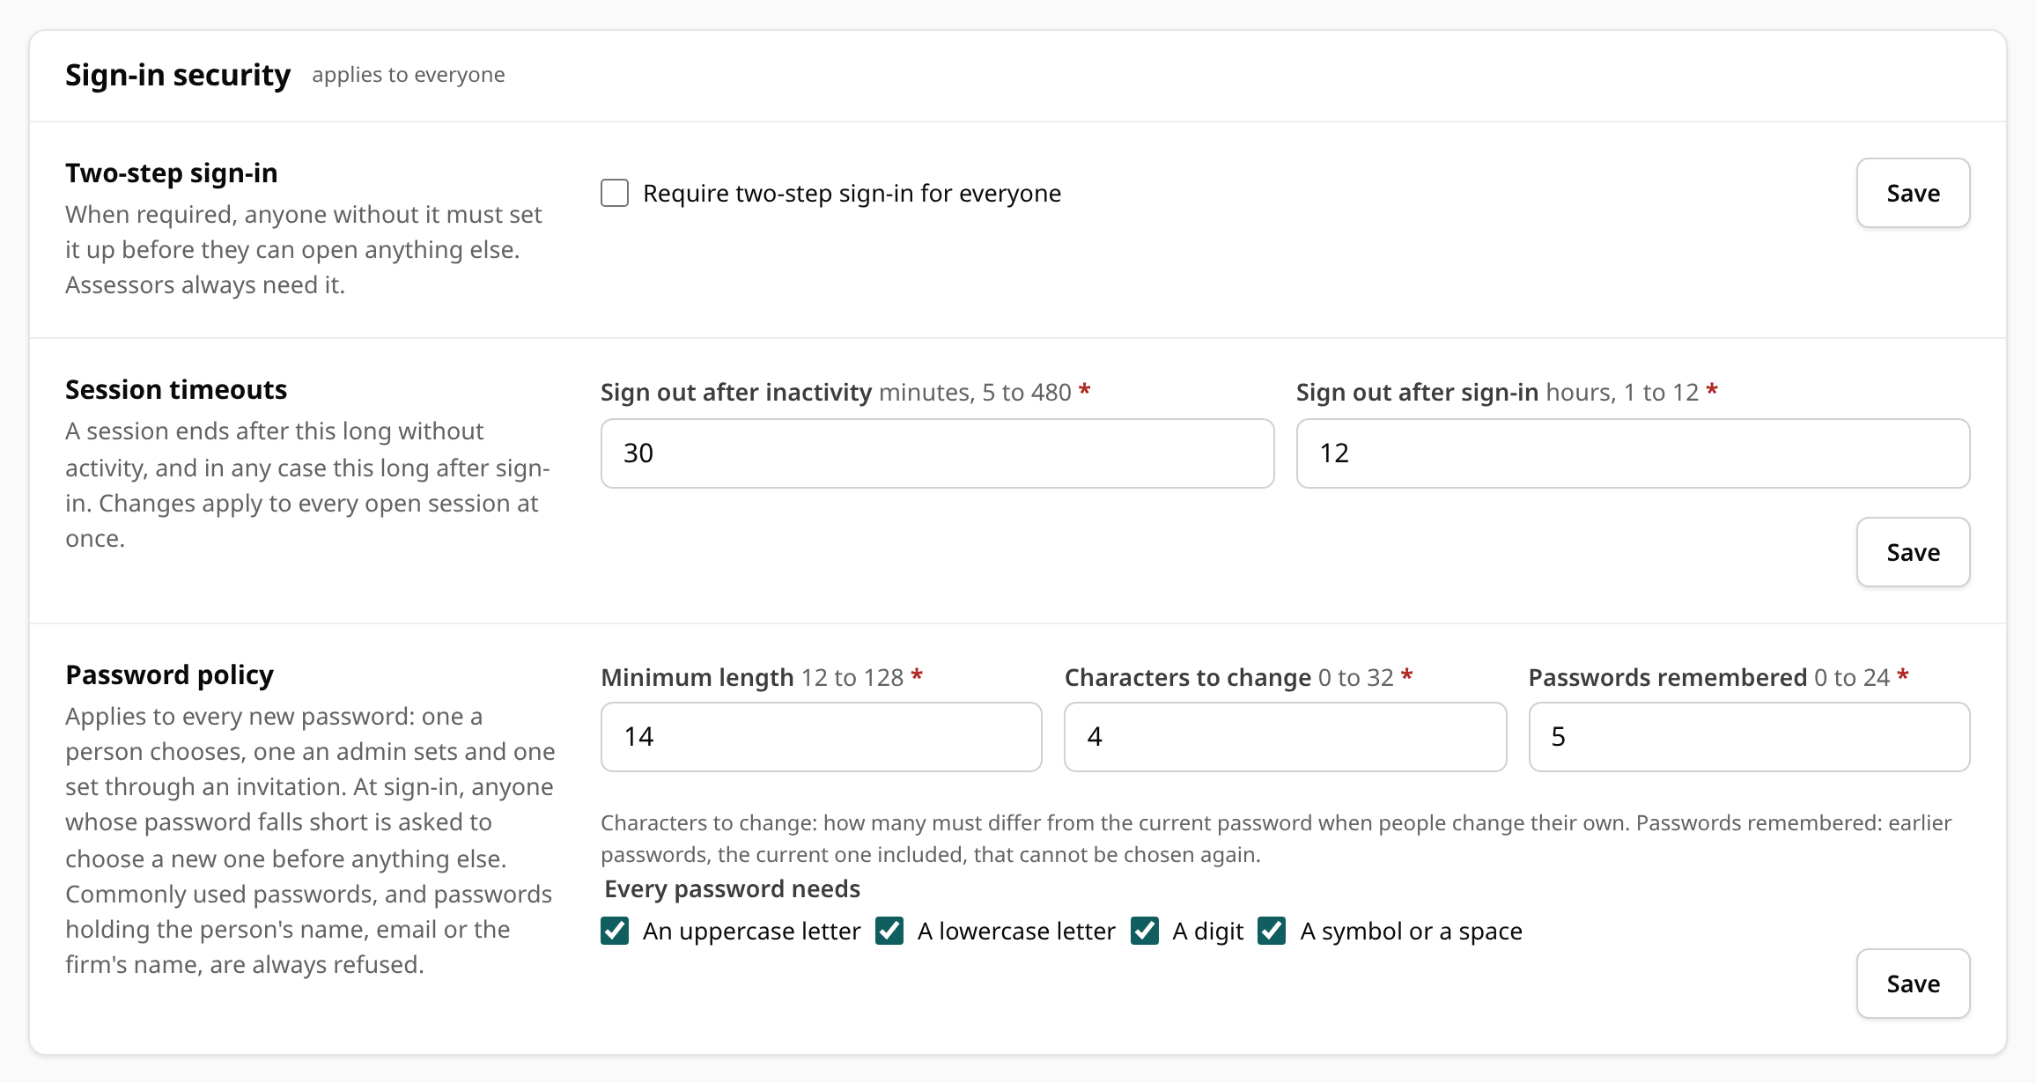This screenshot has height=1083, width=2036.
Task: Toggle the A digit checkbox
Action: coord(1145,931)
